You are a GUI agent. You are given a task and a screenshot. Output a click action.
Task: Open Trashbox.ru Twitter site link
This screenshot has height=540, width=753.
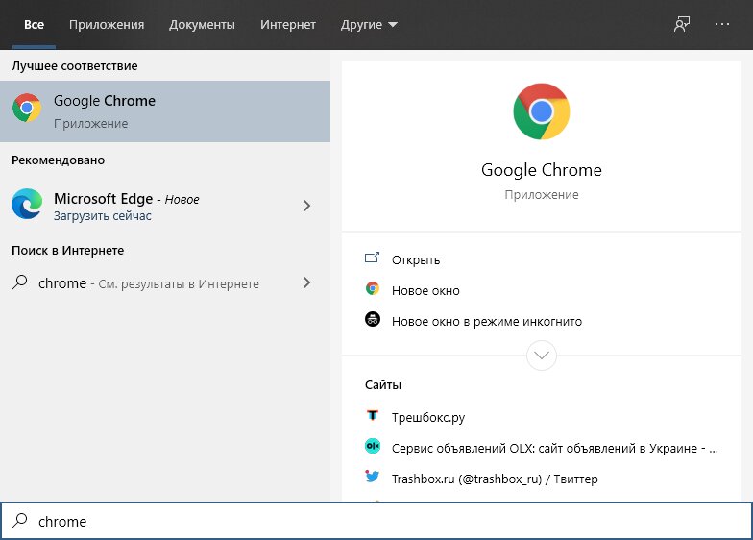[x=495, y=479]
